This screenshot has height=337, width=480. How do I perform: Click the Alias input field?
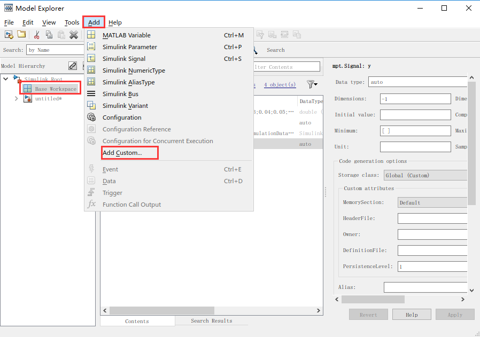(x=425, y=287)
